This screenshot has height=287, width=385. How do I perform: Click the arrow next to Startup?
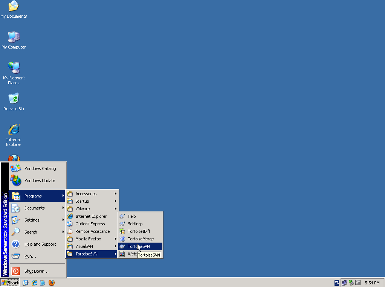pos(115,201)
